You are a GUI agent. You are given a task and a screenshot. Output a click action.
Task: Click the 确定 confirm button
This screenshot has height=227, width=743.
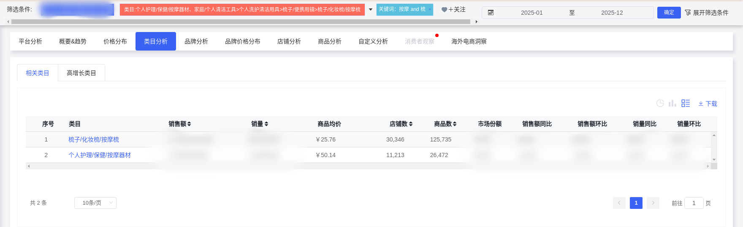669,13
